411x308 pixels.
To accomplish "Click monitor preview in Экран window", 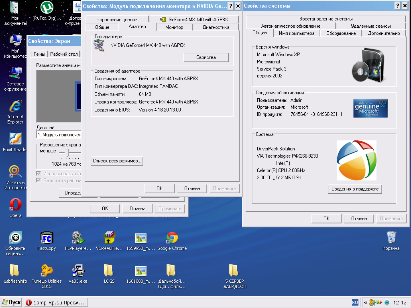I will point(59,96).
